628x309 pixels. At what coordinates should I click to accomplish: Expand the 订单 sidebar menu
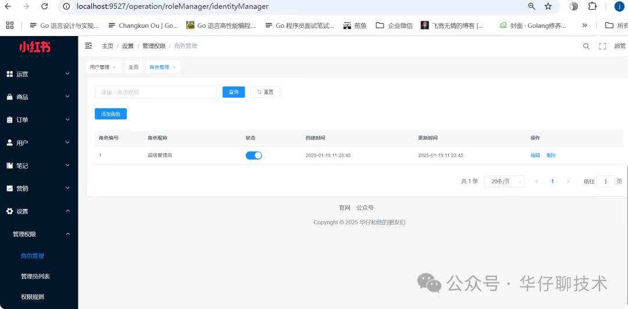pos(39,120)
